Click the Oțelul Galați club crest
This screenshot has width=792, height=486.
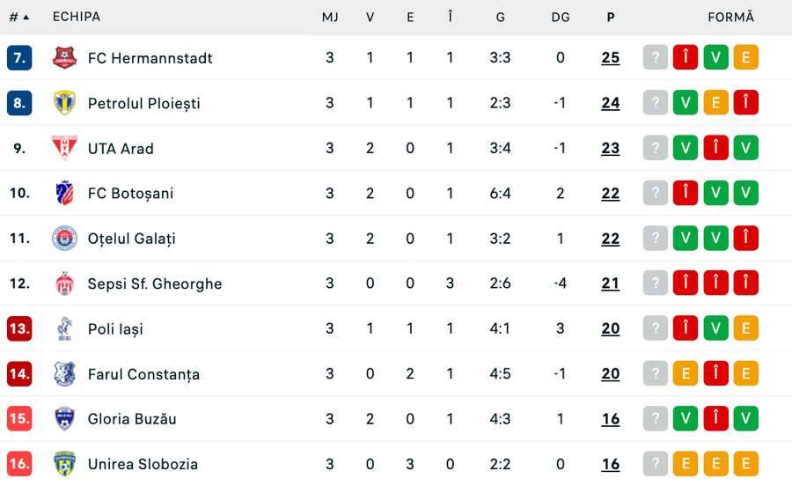point(64,239)
